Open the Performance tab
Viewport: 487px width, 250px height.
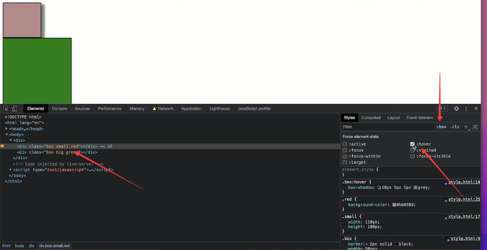coord(110,109)
